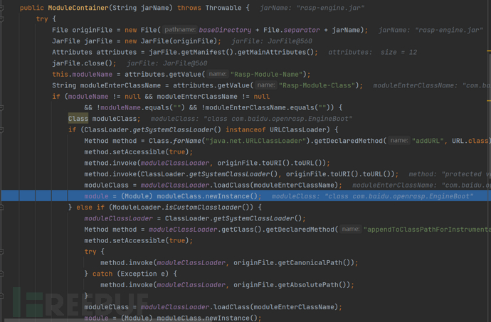Fold the 'else if isCustomClassloader' block
Viewport: 491px width, 322px height.
[x=4, y=207]
